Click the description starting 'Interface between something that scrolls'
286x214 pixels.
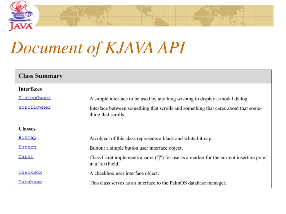176,111
